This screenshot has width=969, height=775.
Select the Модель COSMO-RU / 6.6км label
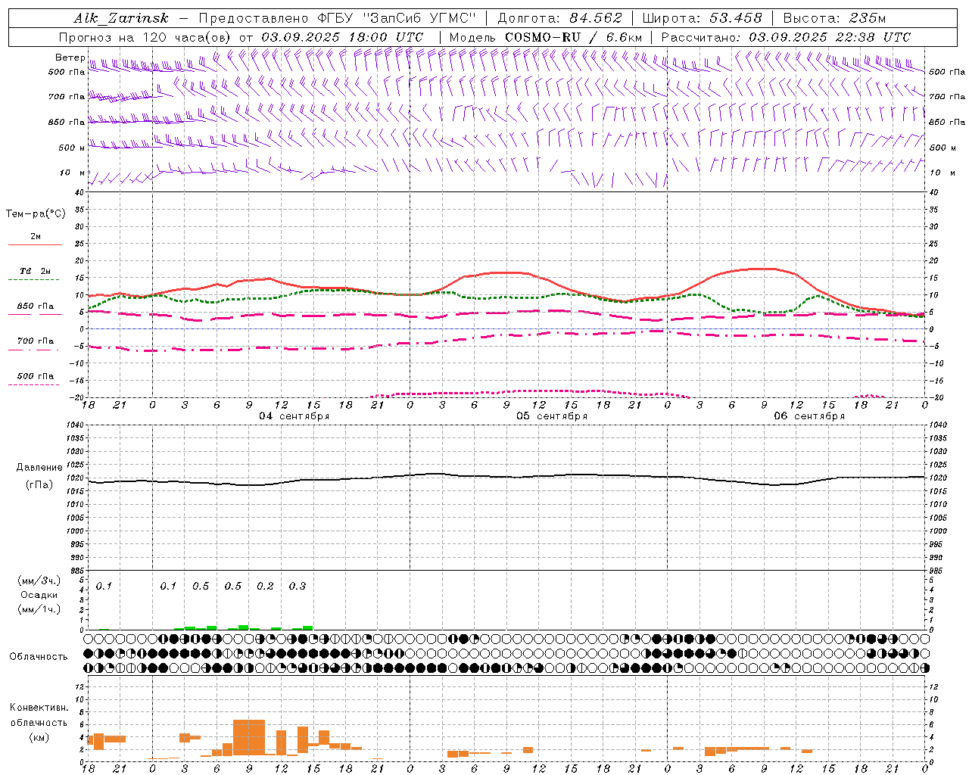click(546, 37)
